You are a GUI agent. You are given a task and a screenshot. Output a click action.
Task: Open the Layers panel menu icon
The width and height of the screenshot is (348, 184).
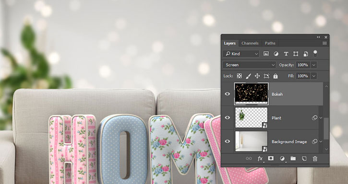coord(324,43)
